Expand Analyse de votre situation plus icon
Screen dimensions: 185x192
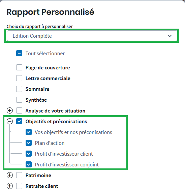click(x=10, y=110)
